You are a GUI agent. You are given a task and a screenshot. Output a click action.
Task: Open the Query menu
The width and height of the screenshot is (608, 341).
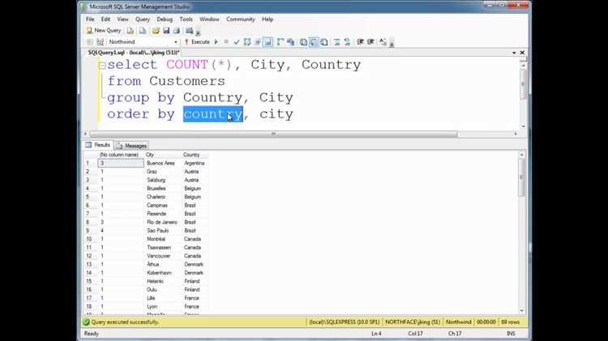click(x=143, y=19)
